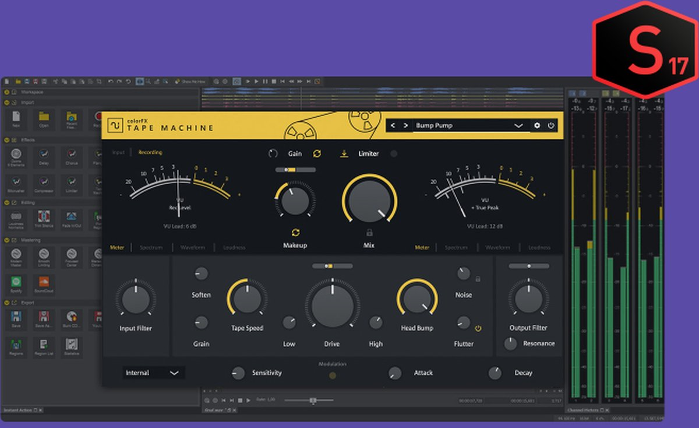Collapse the Effects section in sidebar
Image resolution: width=699 pixels, height=428 pixels.
click(7, 140)
